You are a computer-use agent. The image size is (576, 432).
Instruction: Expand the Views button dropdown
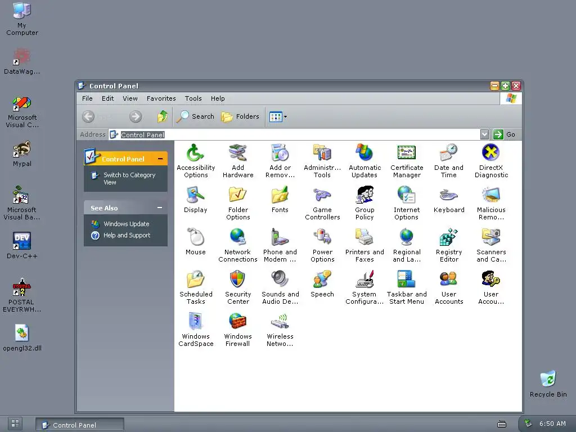(285, 117)
